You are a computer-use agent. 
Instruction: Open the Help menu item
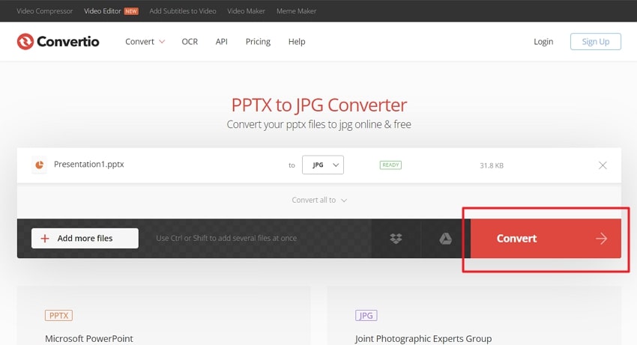(297, 41)
